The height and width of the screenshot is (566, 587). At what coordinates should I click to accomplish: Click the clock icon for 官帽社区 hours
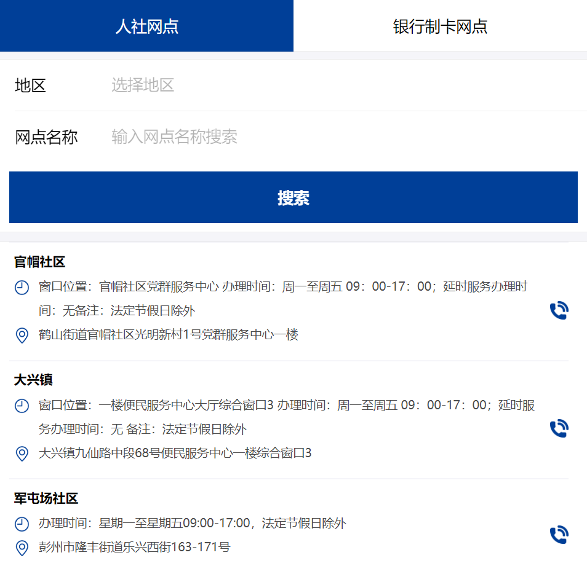click(21, 286)
